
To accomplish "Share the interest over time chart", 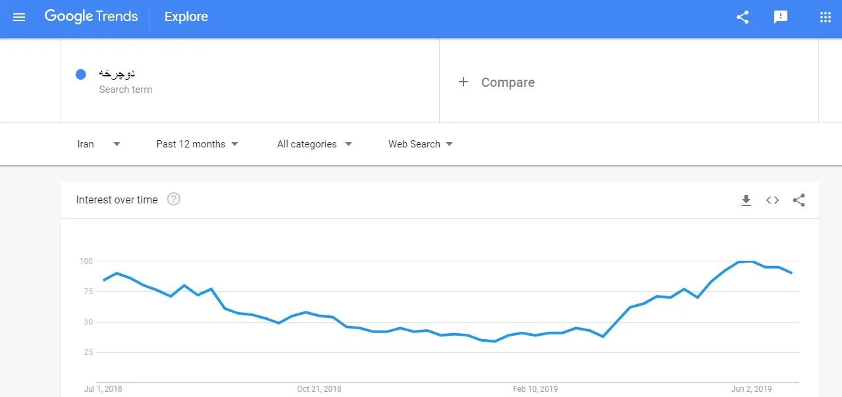I will 799,200.
